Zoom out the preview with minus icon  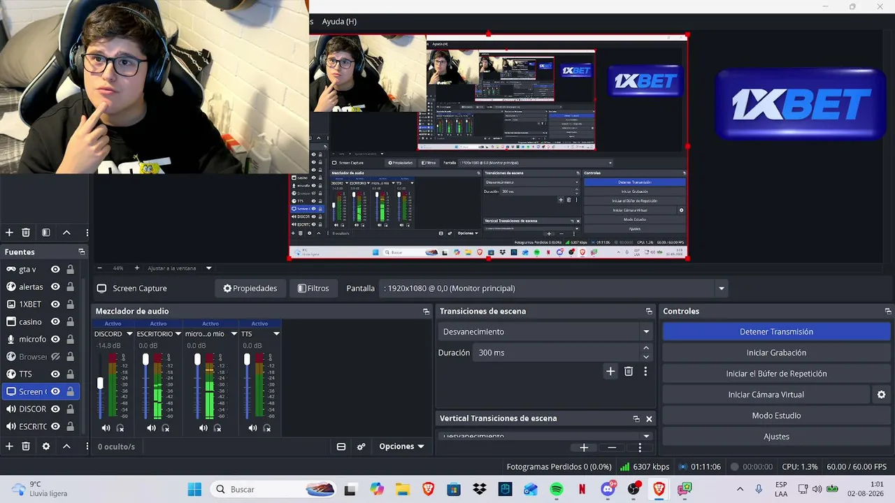(99, 268)
